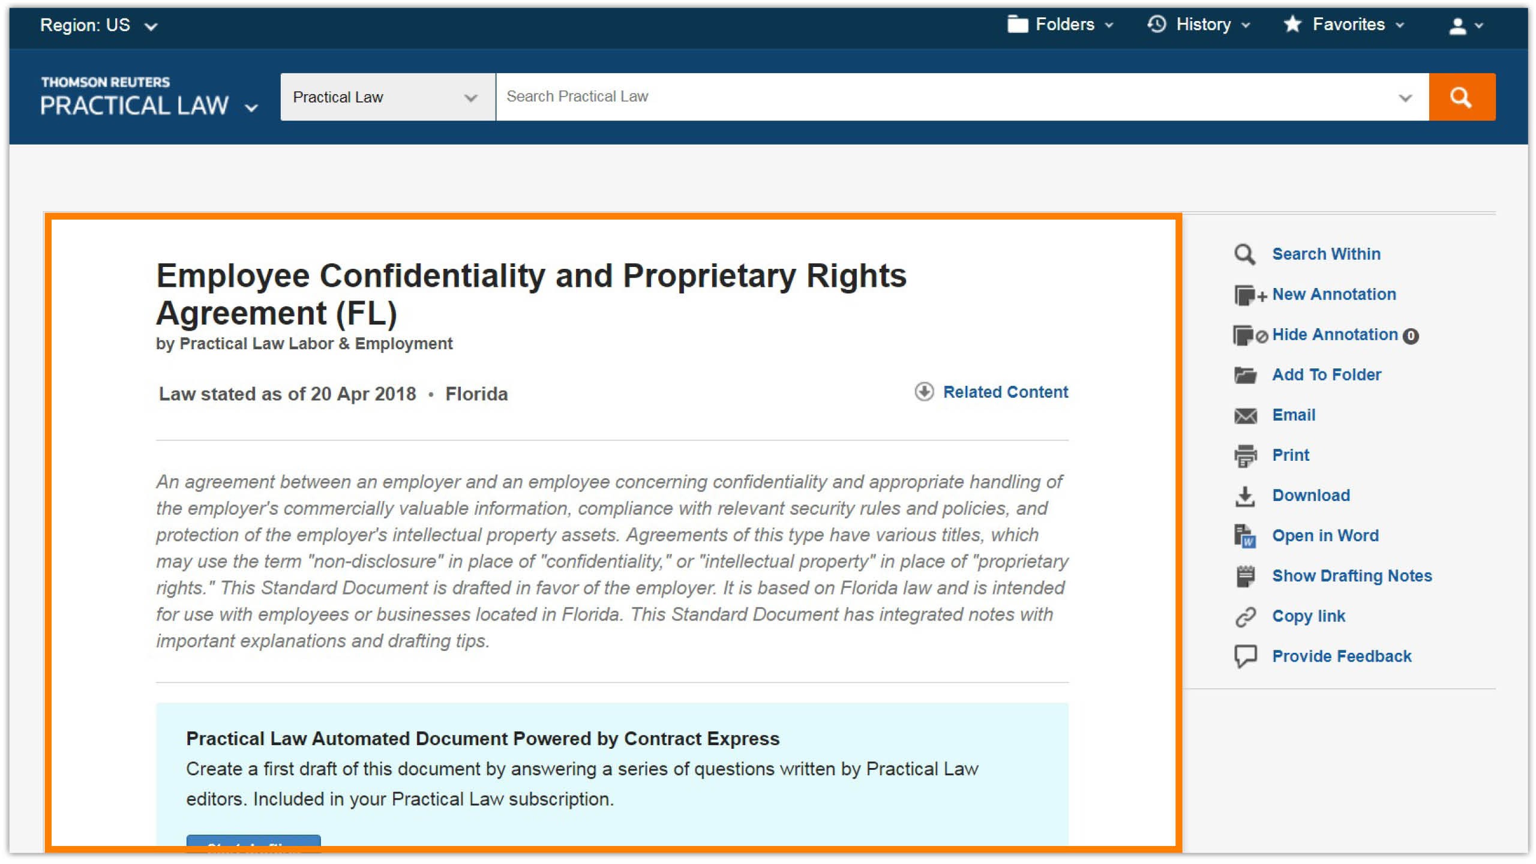Screen dimensions: 1536x864
Task: Click the New Annotation icon
Action: tap(1248, 295)
